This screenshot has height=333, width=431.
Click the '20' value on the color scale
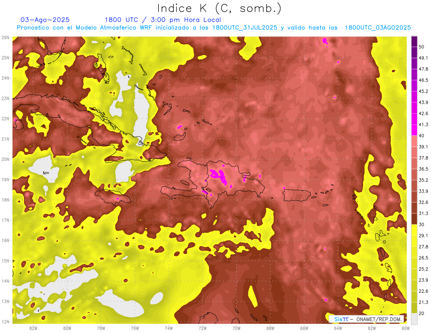point(422,313)
